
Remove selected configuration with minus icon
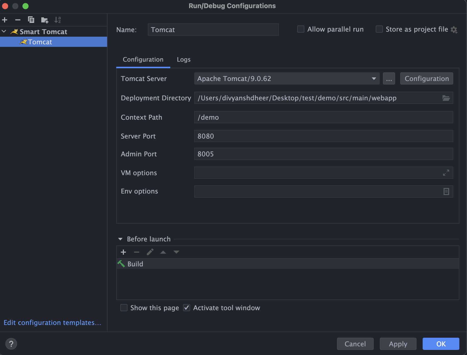(18, 20)
